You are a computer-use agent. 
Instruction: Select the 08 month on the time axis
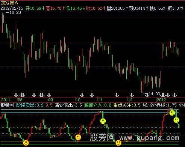click(x=20, y=100)
